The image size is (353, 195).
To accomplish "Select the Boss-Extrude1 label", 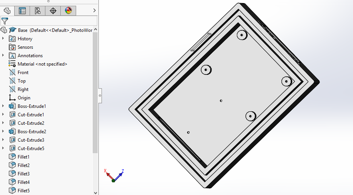I will pyautogui.click(x=32, y=106).
